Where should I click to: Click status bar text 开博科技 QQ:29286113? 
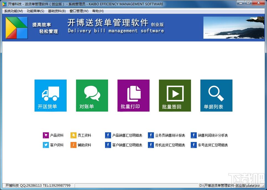[x=38, y=185]
